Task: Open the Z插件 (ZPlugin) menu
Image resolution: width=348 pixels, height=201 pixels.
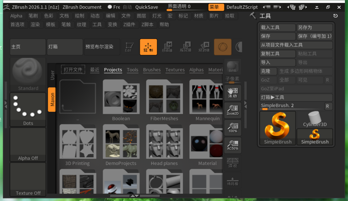Action: [x=129, y=24]
